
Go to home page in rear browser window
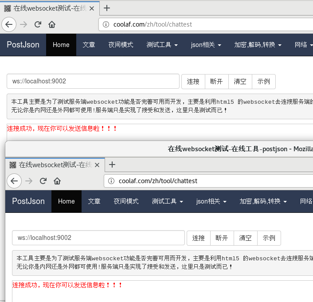[52, 24]
